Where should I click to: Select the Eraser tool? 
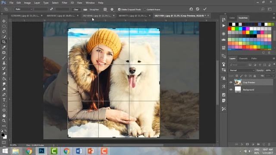4,74
